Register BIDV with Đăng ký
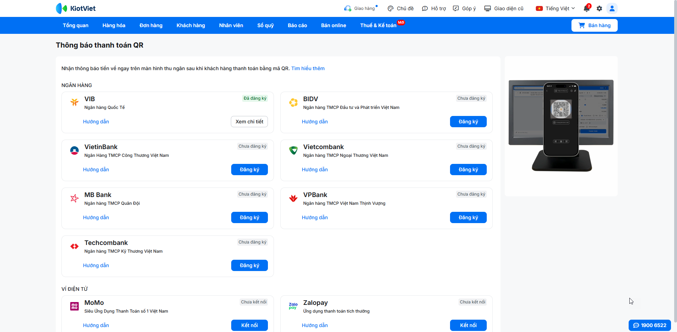Screen dimensions: 677x332 [x=468, y=122]
